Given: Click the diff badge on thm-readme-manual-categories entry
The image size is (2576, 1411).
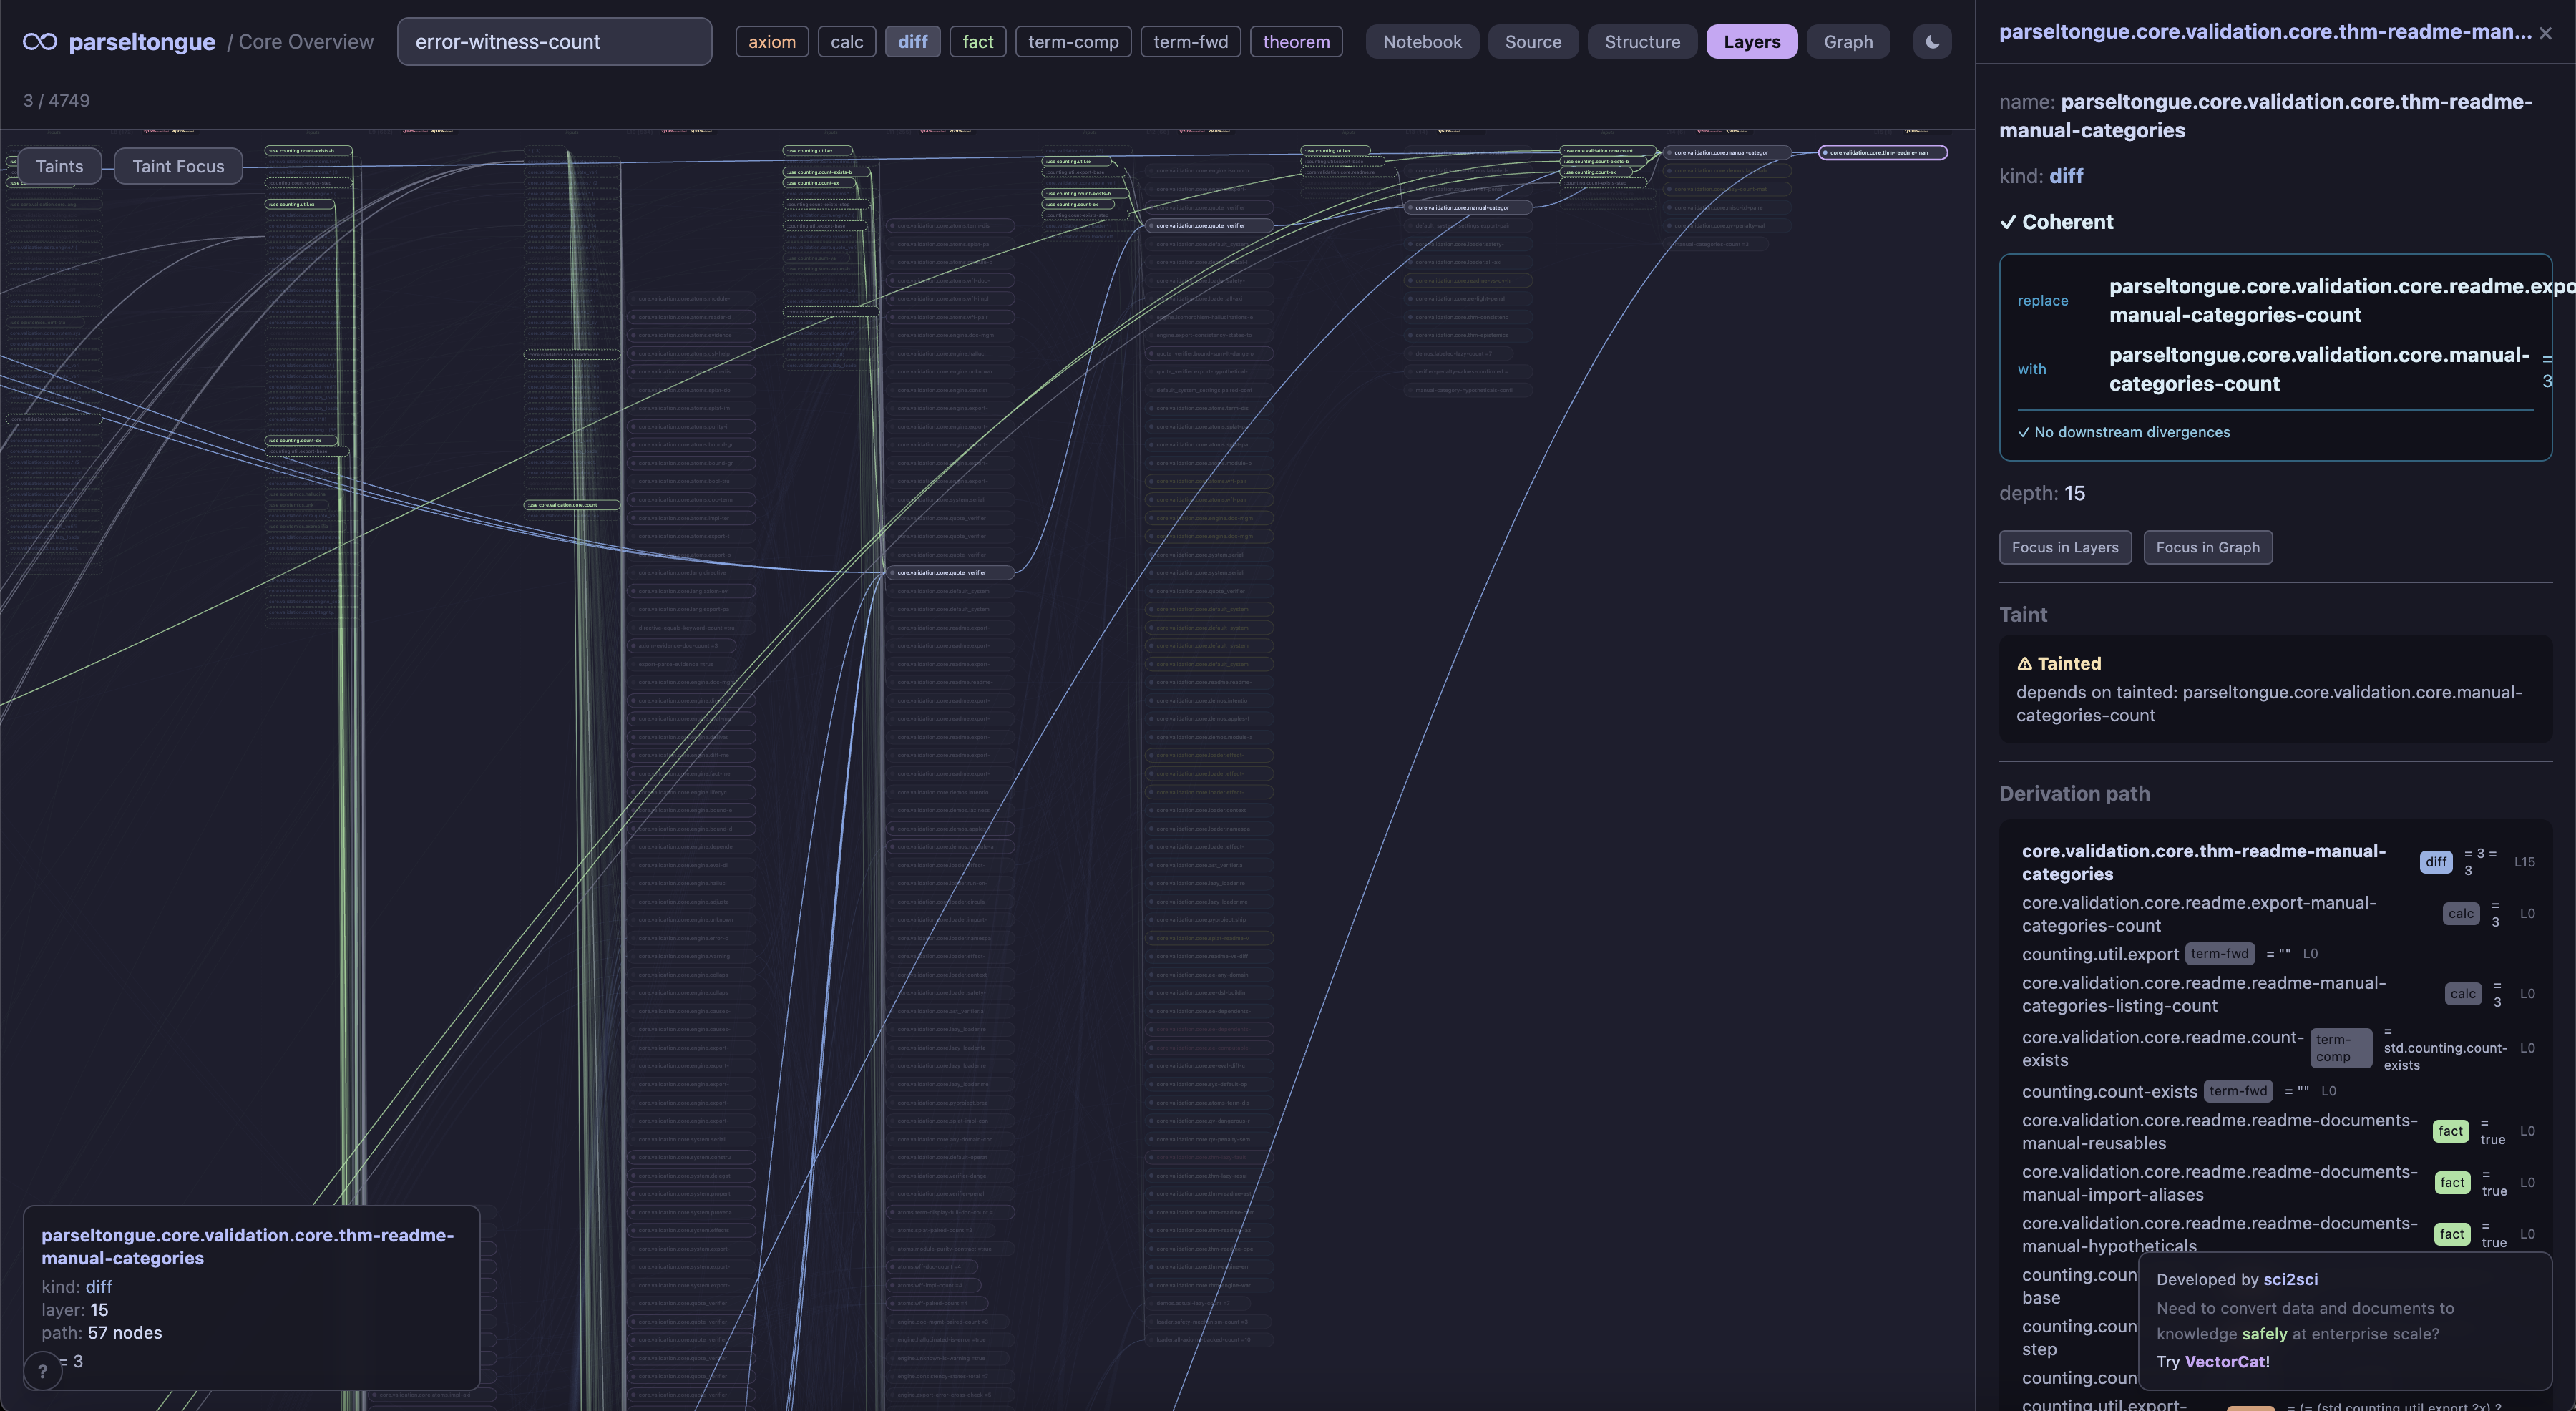Looking at the screenshot, I should point(2436,862).
